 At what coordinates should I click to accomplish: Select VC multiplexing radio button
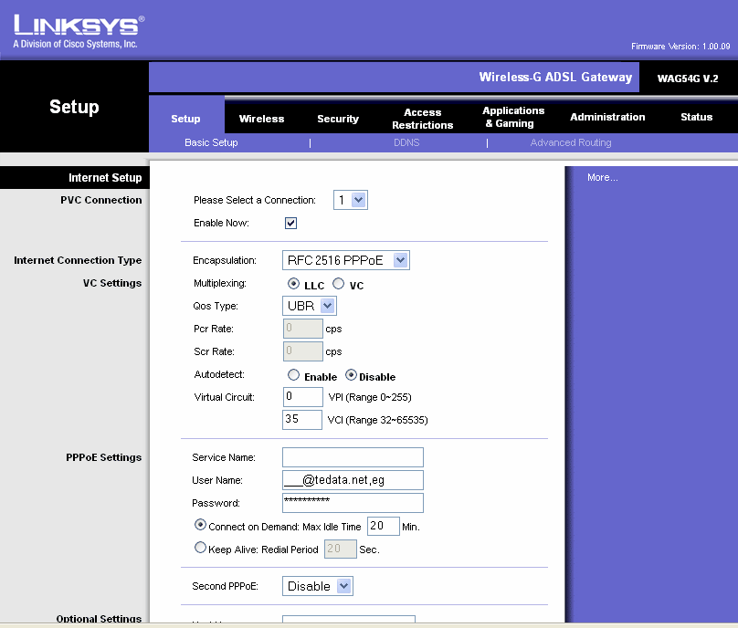339,284
